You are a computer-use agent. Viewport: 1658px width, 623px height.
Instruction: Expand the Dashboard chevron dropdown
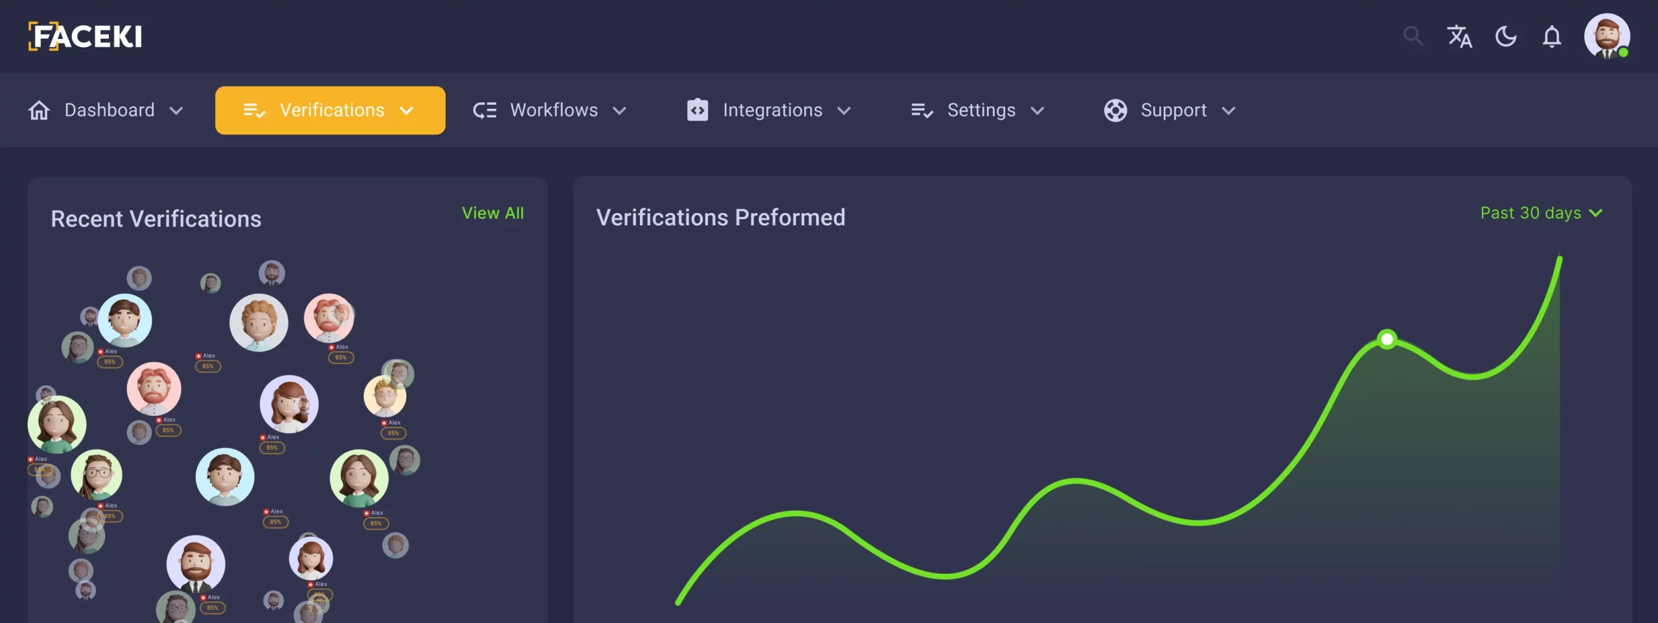pos(176,111)
